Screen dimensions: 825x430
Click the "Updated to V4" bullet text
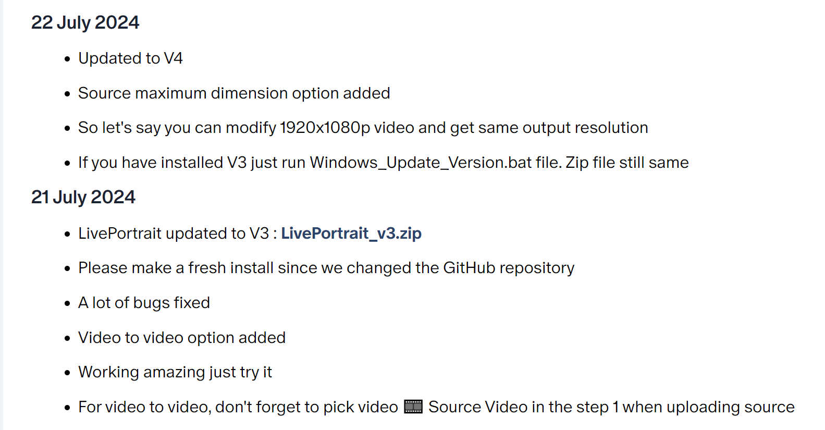point(130,58)
